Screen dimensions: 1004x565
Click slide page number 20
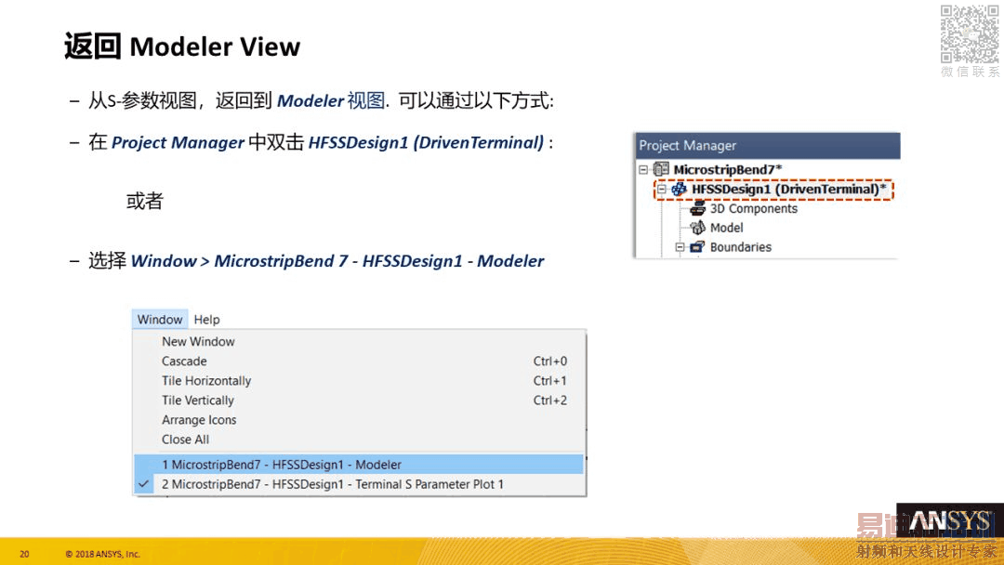click(x=24, y=554)
